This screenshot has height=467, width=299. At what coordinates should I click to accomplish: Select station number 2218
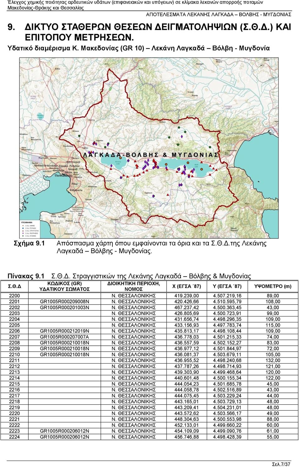point(14,402)
